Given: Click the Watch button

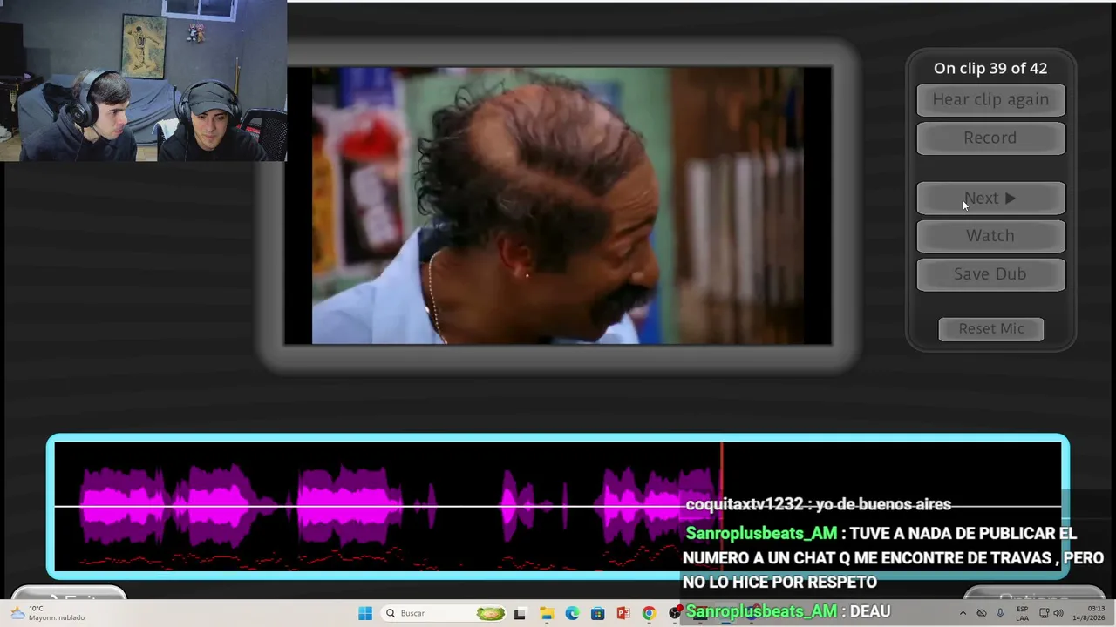Looking at the screenshot, I should [990, 236].
